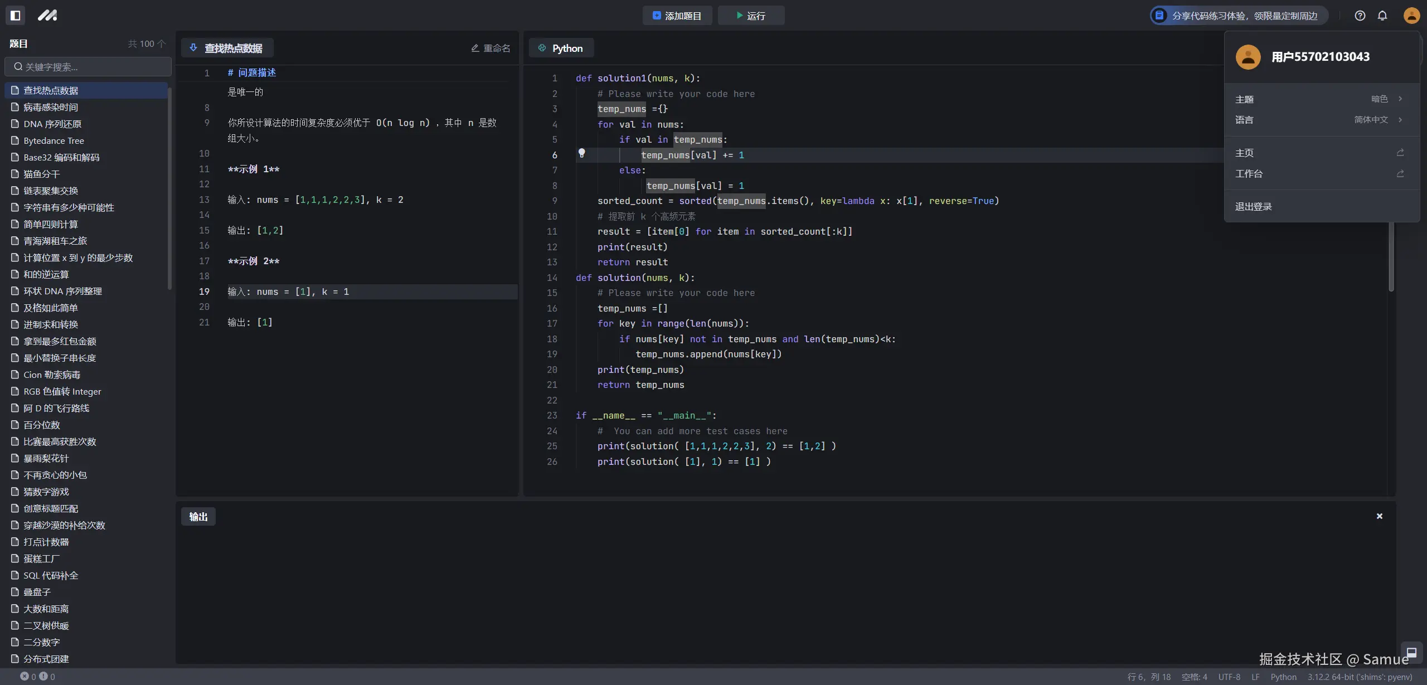Click the Python language mode in status bar
This screenshot has height=685, width=1427.
1283,677
